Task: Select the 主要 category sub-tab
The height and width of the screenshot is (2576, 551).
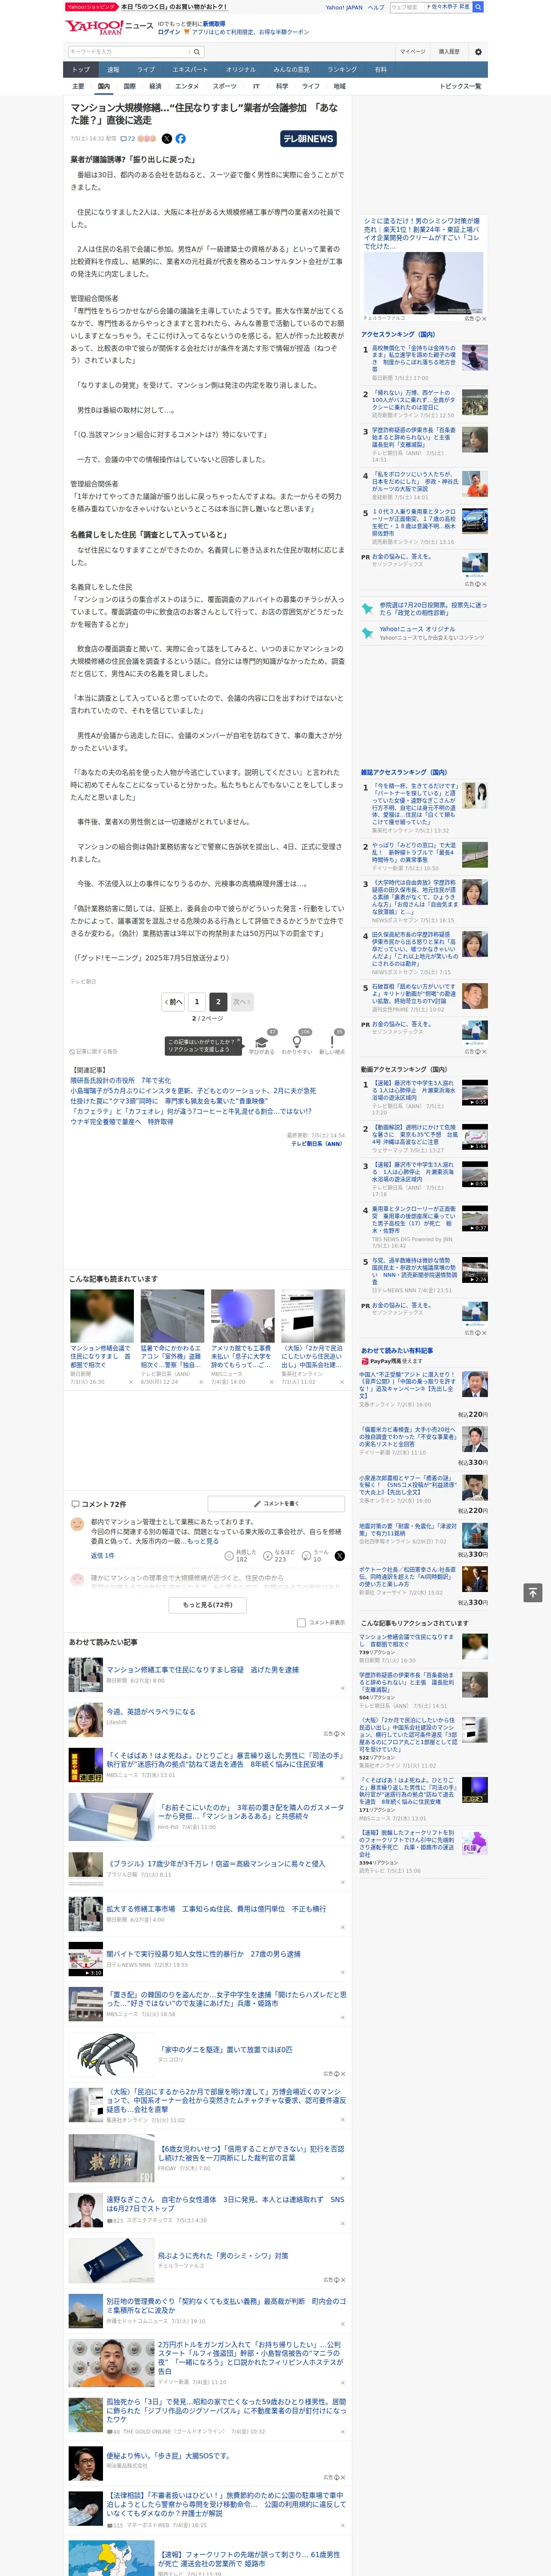Action: click(x=78, y=86)
